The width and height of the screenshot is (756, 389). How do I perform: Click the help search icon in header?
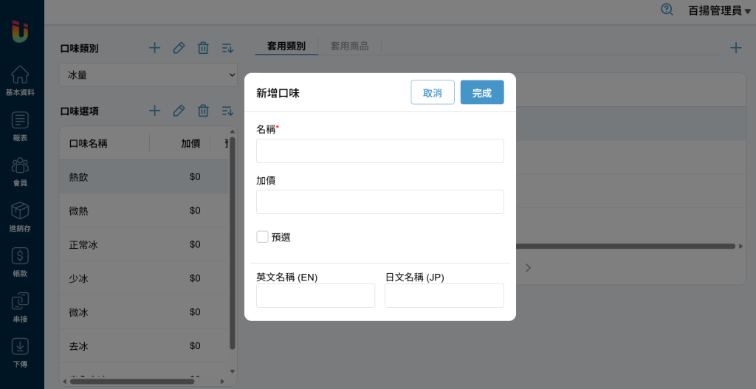coord(667,10)
